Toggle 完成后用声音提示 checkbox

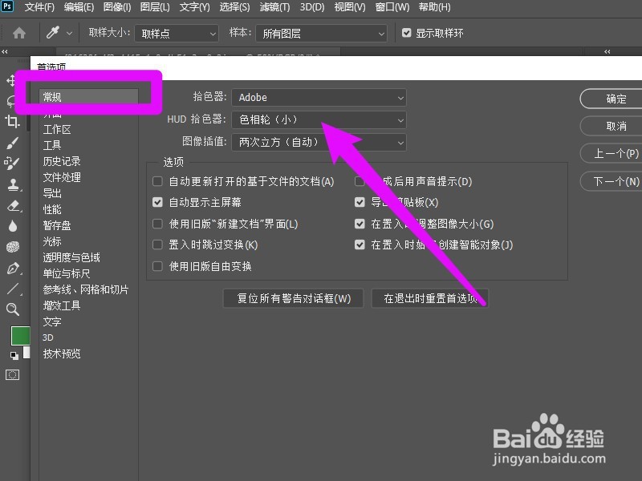360,181
